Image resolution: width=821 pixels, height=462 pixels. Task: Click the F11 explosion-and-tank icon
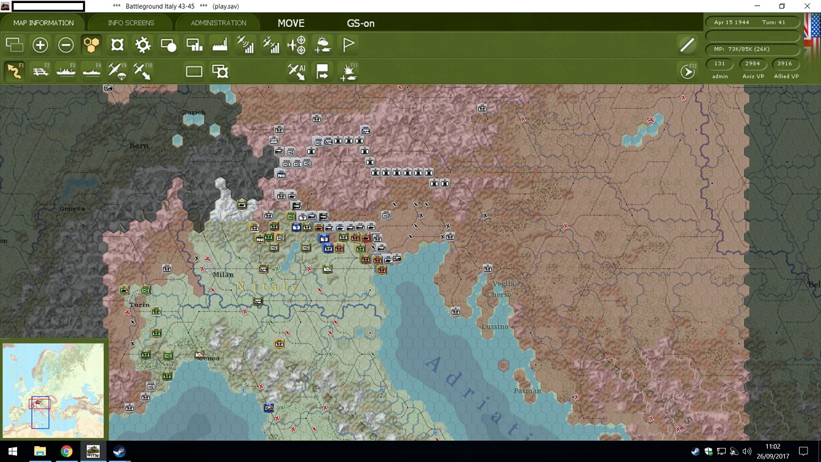pos(348,71)
